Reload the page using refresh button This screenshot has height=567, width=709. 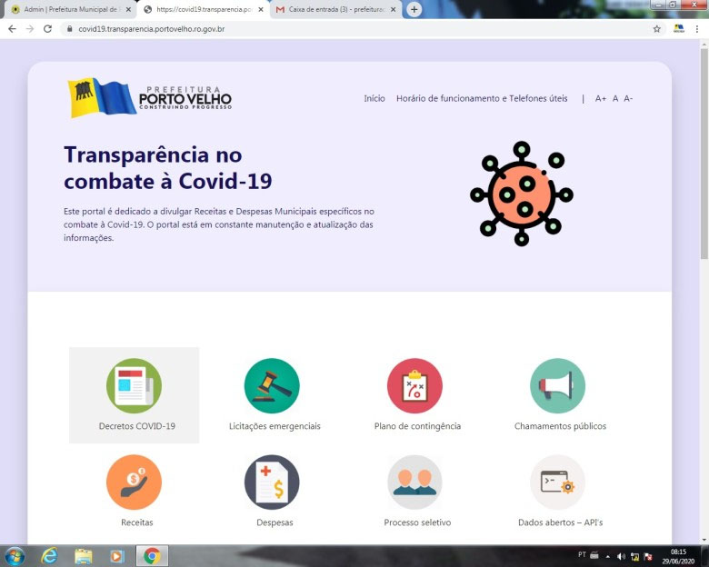(x=49, y=29)
